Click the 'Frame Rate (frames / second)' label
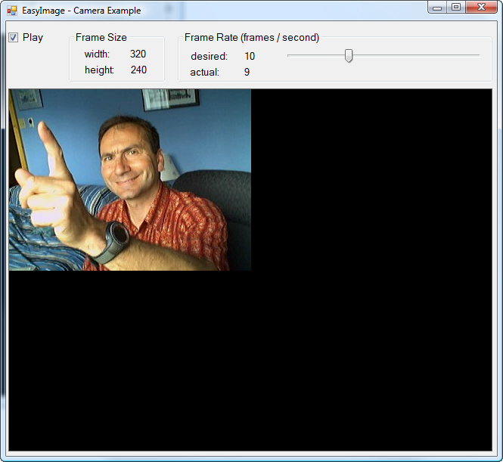Image resolution: width=503 pixels, height=462 pixels. pos(252,38)
